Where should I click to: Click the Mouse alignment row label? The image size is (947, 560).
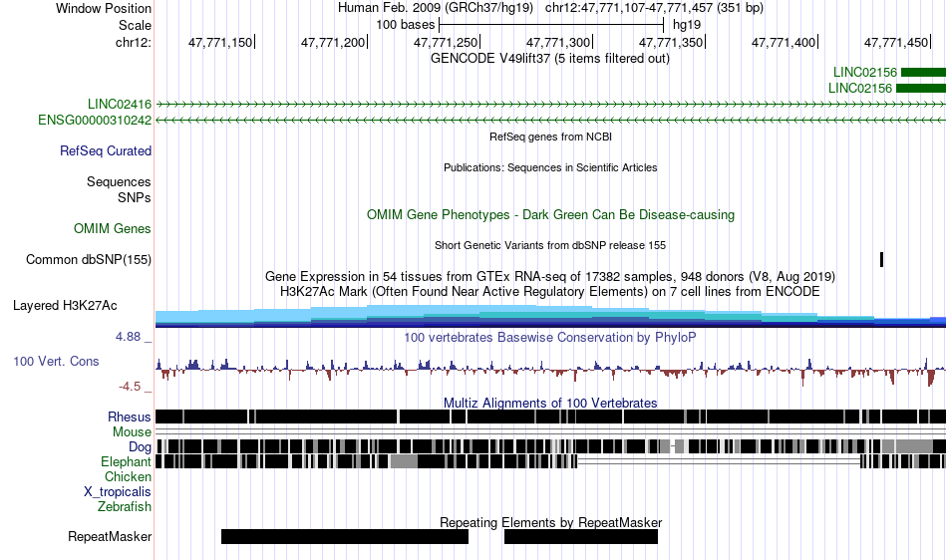point(132,432)
